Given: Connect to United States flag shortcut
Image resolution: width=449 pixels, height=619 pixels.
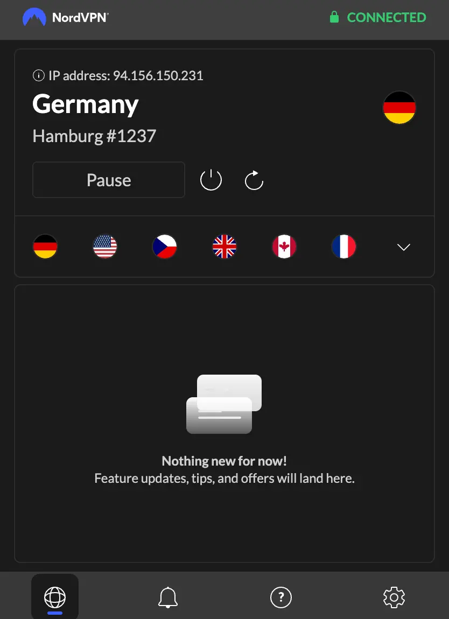Looking at the screenshot, I should point(104,247).
